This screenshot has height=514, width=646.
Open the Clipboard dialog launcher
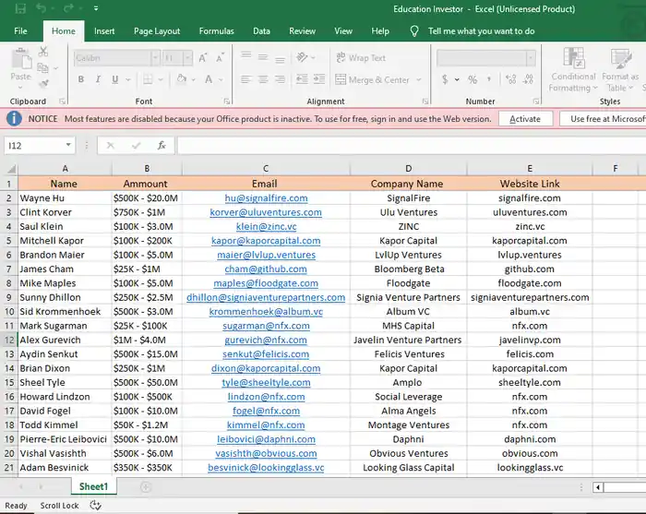pyautogui.click(x=62, y=102)
